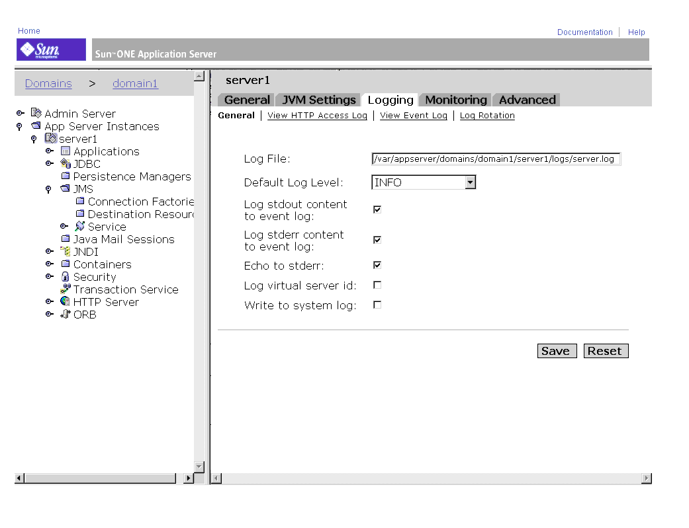Collapse the JMS tree node

click(48, 190)
